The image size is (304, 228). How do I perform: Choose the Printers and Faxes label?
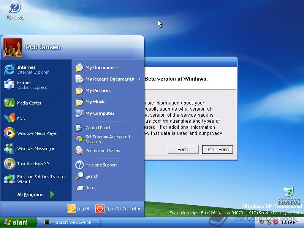(103, 150)
